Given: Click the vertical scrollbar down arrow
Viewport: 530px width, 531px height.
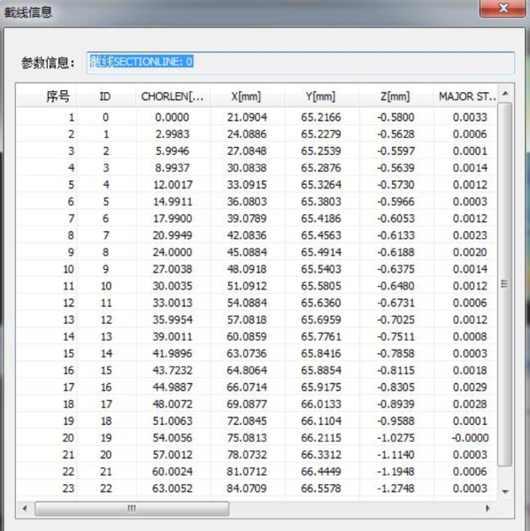Looking at the screenshot, I should coord(505,491).
